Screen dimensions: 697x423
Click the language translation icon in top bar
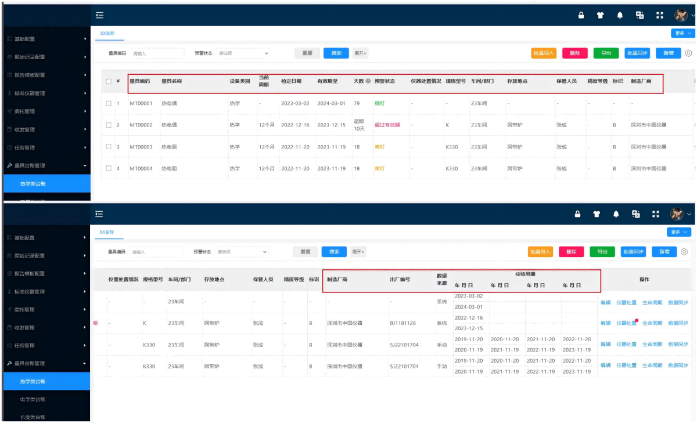tap(639, 16)
